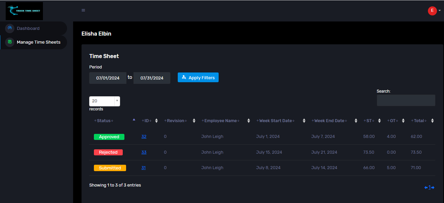Click the Rejected status badge
The width and height of the screenshot is (444, 203).
(108, 152)
